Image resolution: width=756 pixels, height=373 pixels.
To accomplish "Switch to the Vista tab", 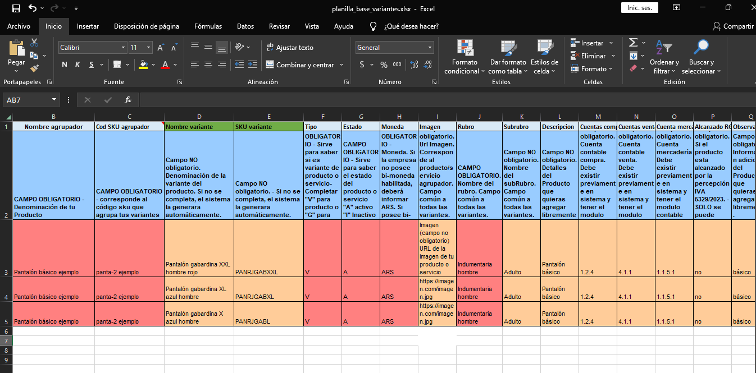I will [x=312, y=26].
